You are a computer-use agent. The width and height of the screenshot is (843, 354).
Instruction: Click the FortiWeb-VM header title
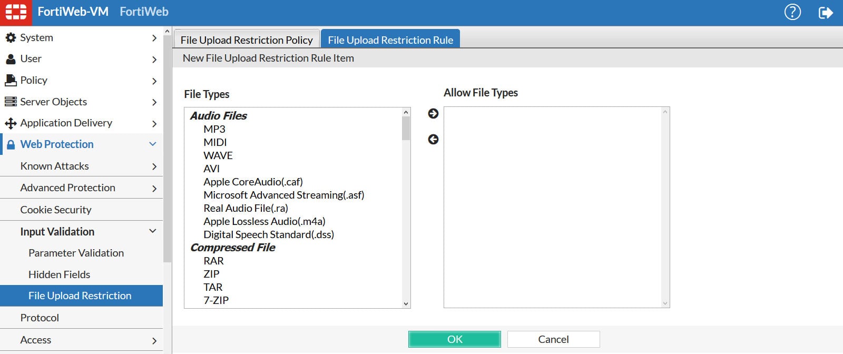coord(73,12)
